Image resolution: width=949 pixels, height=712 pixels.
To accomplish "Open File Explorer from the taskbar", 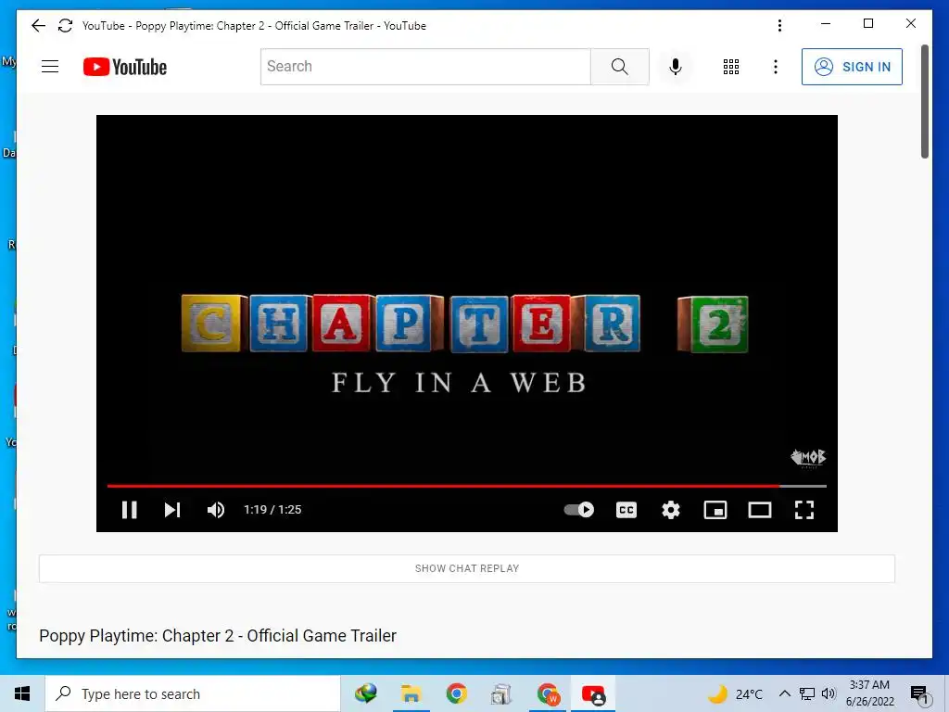I will tap(411, 693).
